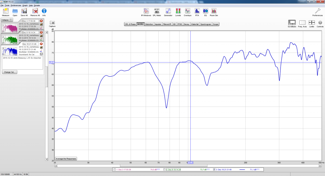This screenshot has width=325, height=176.
Task: Enable trace 2: Dez 9 19:14:34 checkbox
Action: pos(165,169)
